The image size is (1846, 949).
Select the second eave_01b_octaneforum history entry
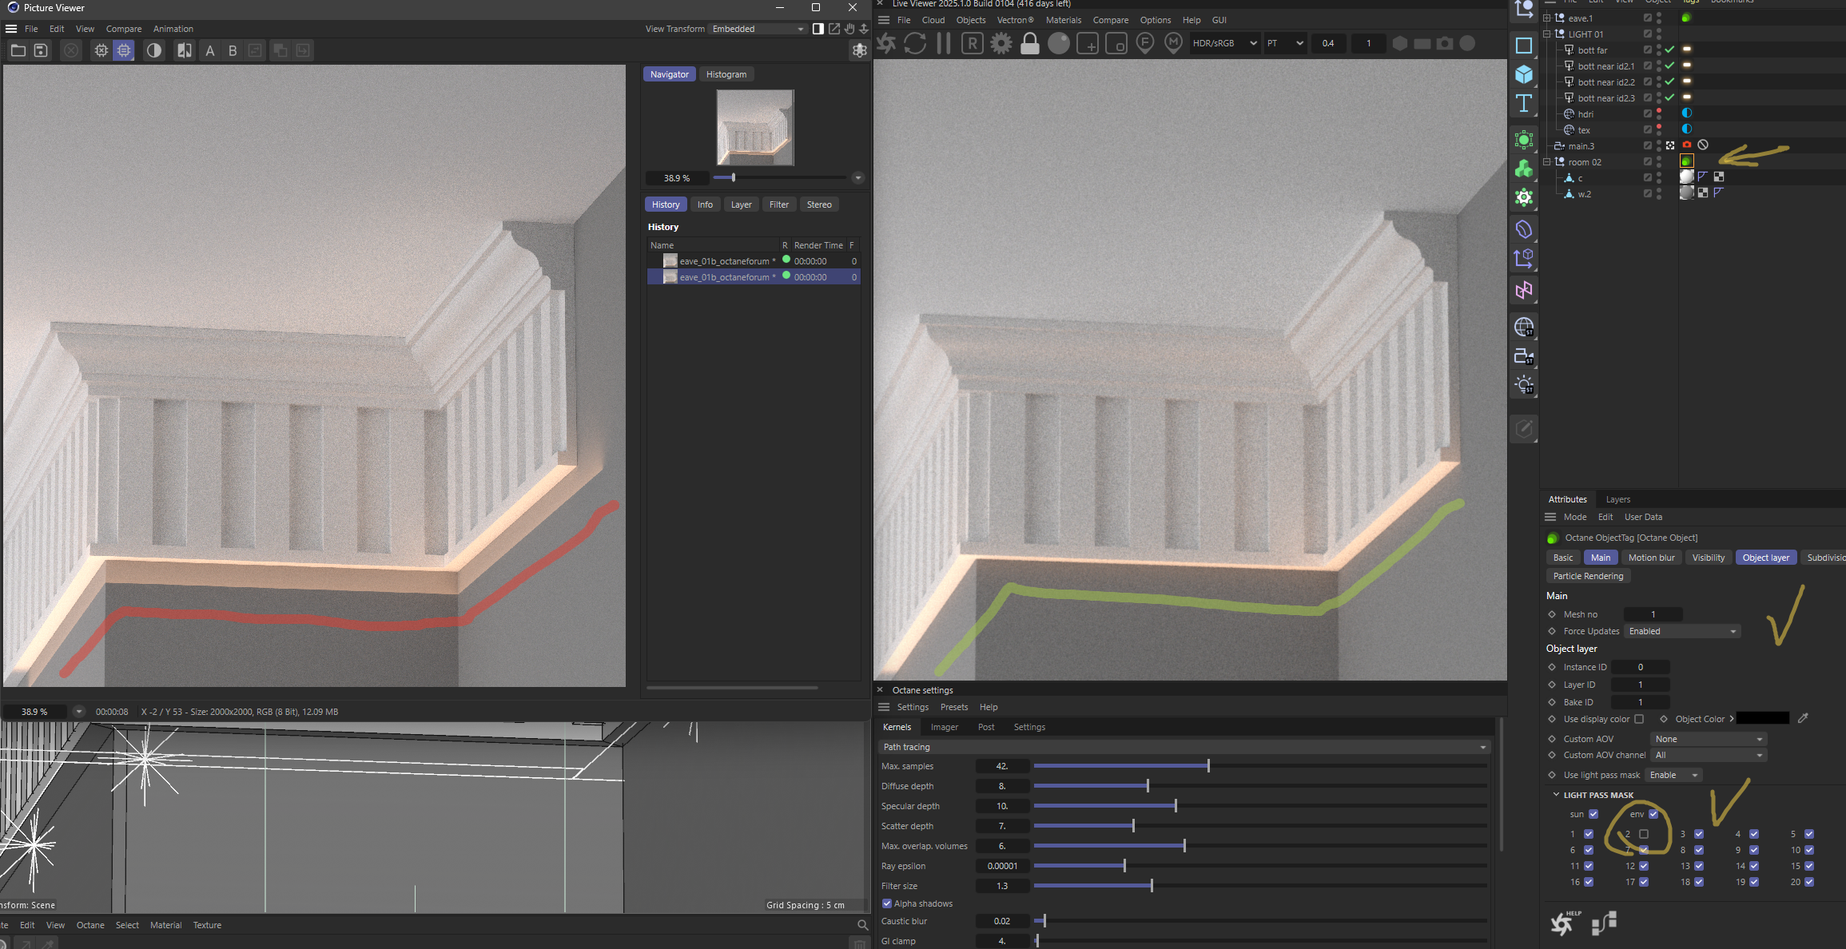pos(724,277)
